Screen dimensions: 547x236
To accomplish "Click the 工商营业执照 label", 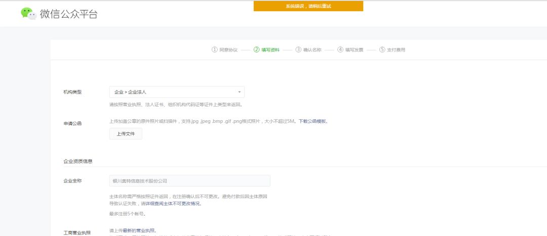I will click(77, 232).
